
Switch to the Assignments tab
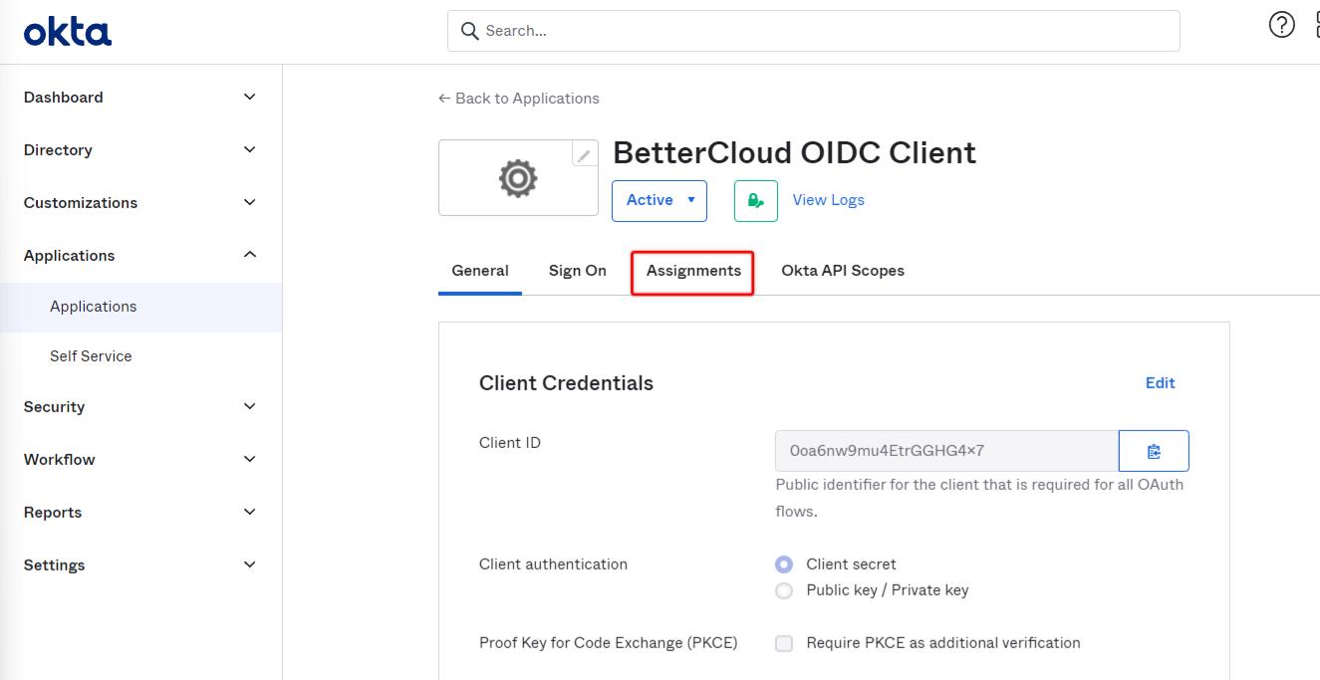pos(692,270)
